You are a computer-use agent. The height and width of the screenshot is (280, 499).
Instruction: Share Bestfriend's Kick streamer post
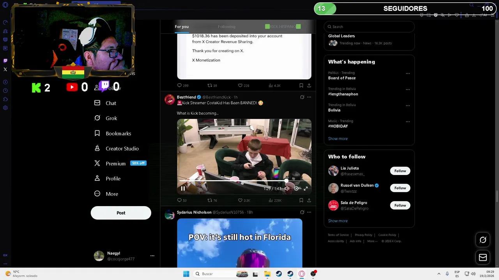pyautogui.click(x=309, y=201)
